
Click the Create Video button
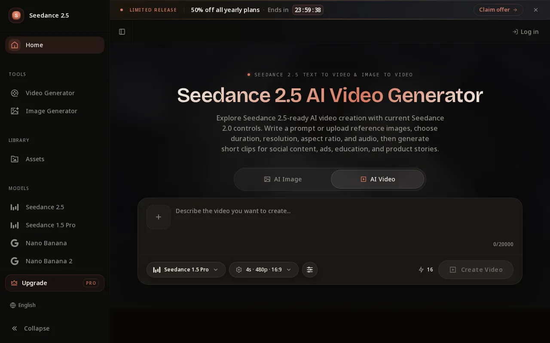coord(476,270)
